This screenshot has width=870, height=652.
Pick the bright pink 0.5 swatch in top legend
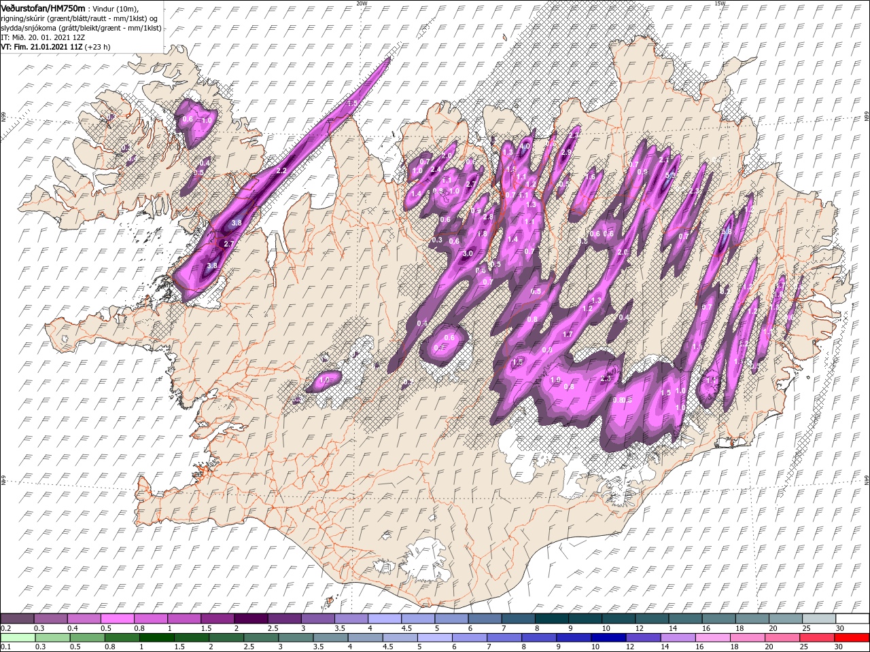coord(117,619)
